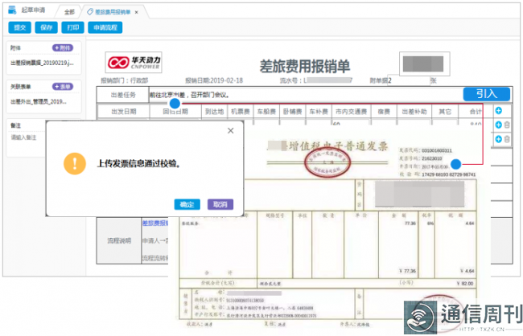This screenshot has height=336, width=523.
Task: Close the validation dialog with X
Action: (x=230, y=130)
